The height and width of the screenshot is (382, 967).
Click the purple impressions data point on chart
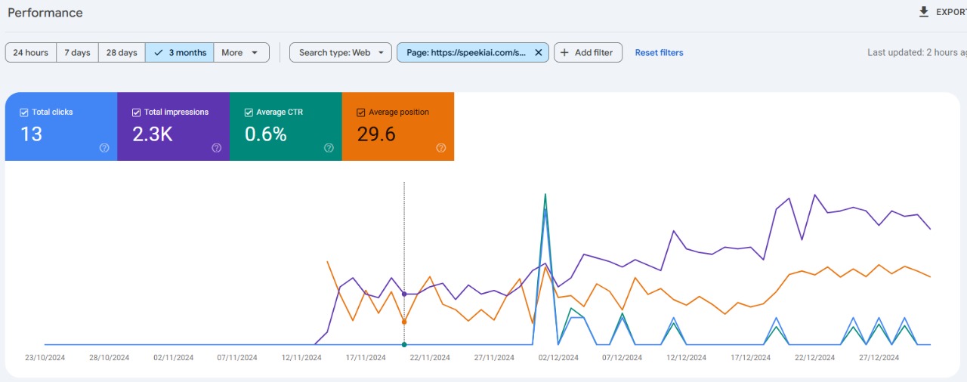pos(404,294)
